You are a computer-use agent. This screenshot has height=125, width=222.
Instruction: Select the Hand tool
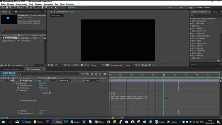tap(7, 7)
